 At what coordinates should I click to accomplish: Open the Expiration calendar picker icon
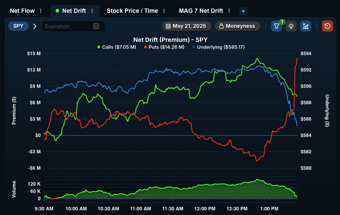tap(96, 26)
